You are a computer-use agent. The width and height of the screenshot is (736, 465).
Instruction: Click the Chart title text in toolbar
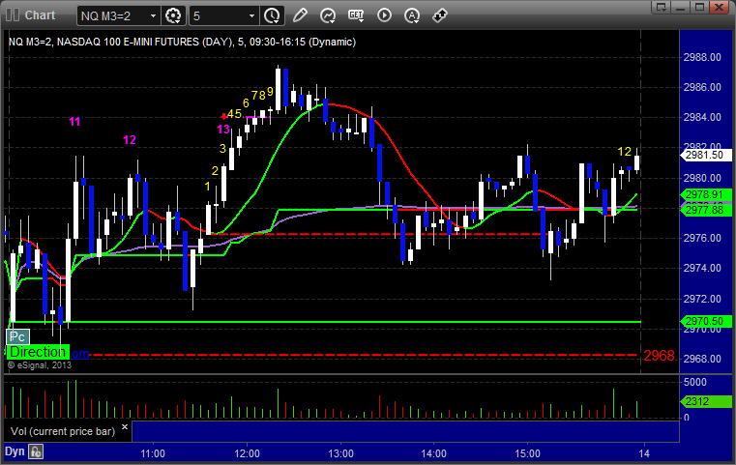click(x=40, y=15)
